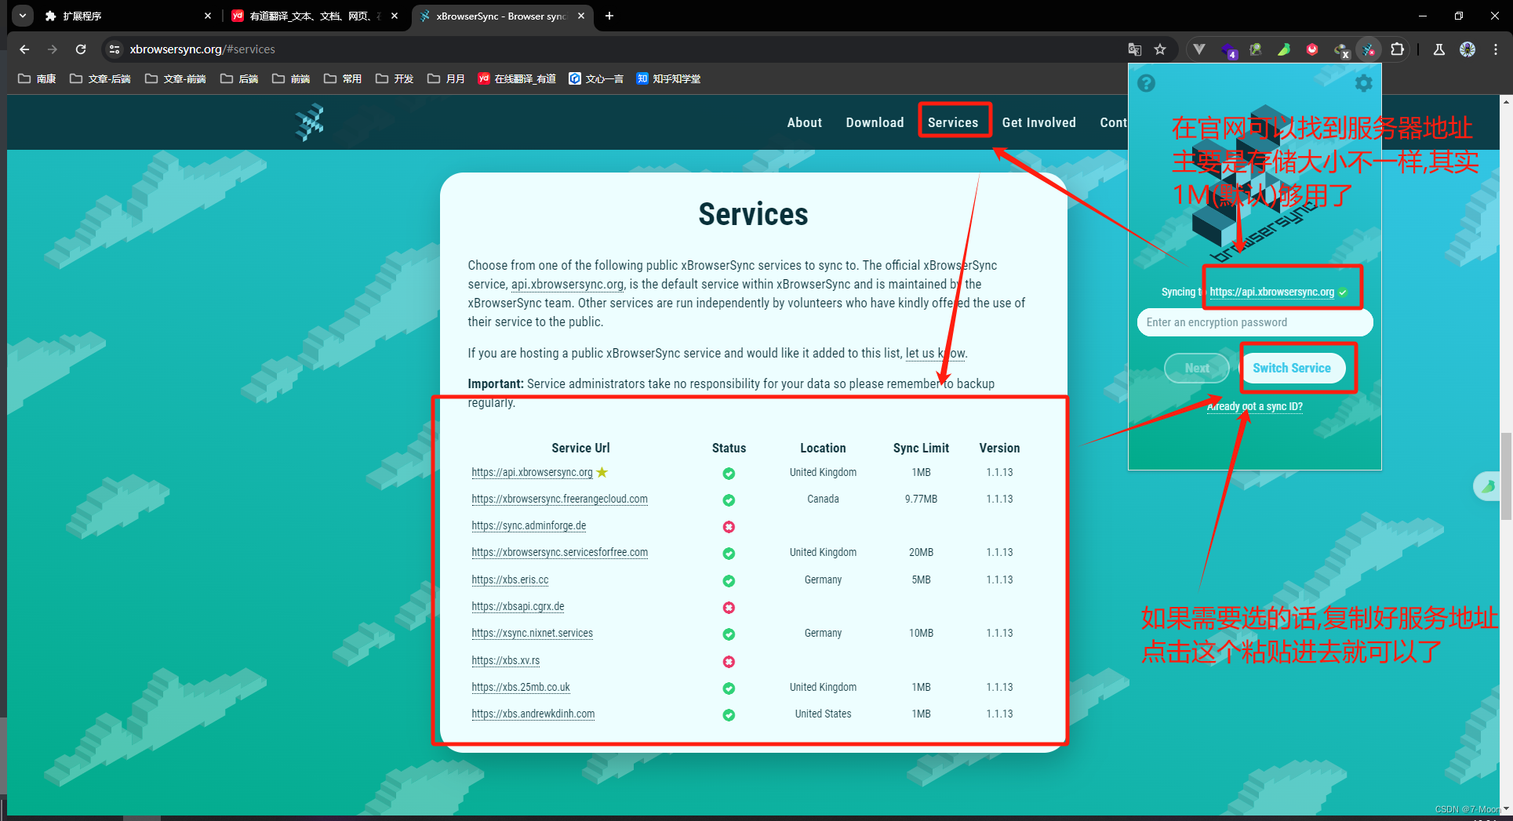1513x821 pixels.
Task: Open the Chrome three-dot menu
Action: tap(1496, 49)
